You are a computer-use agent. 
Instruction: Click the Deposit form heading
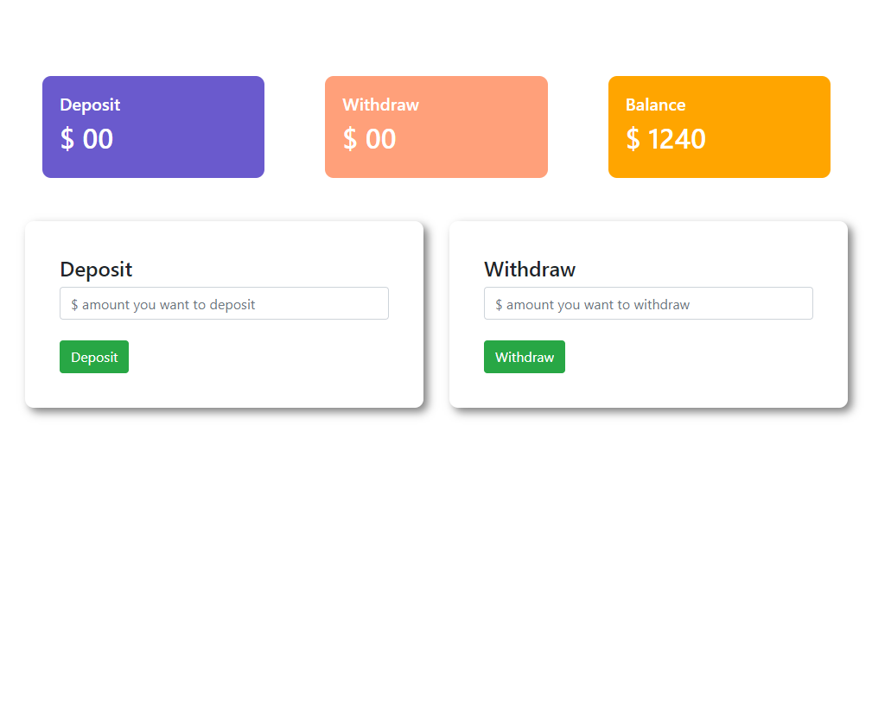pyautogui.click(x=96, y=270)
